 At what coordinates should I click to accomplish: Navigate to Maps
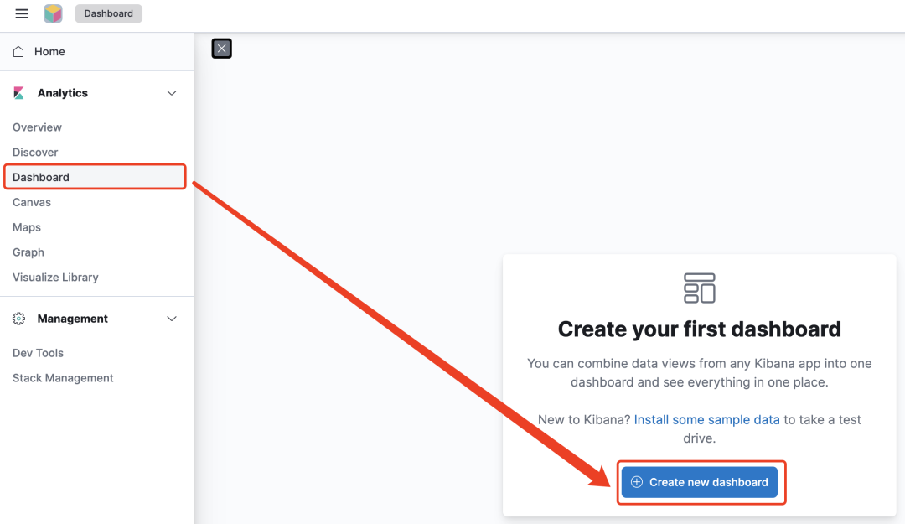pos(27,227)
